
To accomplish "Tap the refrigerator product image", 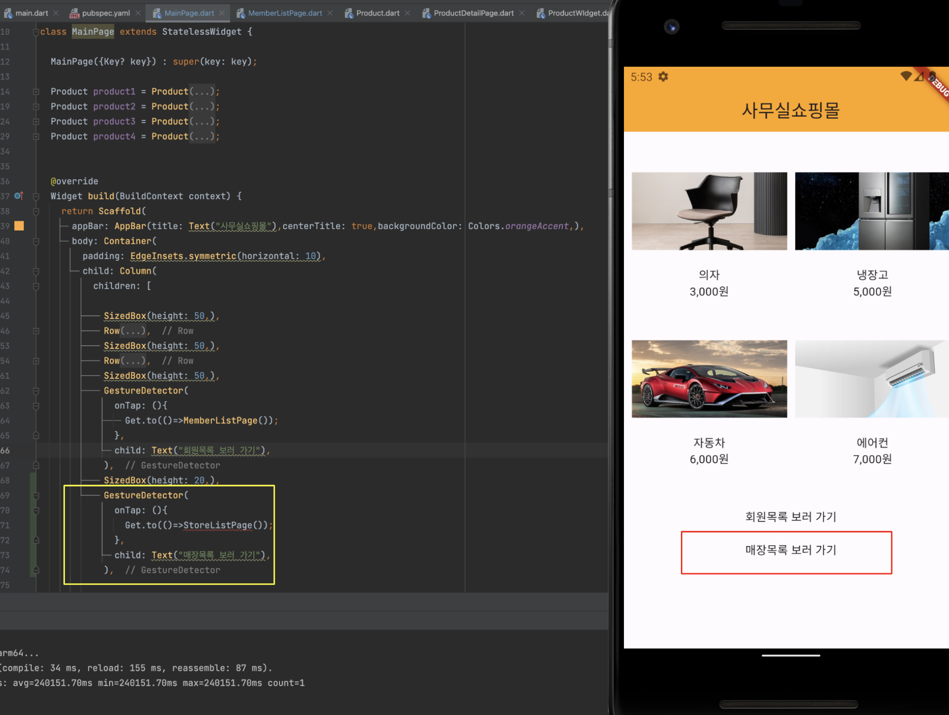I will tap(871, 211).
